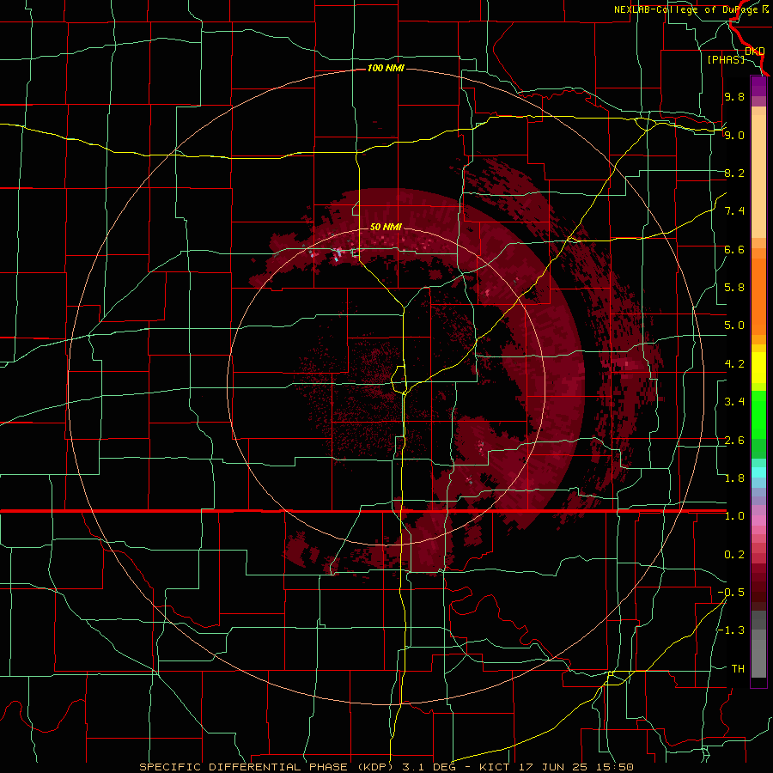Click the cyan band of the color scale
The height and width of the screenshot is (773, 773).
[758, 472]
